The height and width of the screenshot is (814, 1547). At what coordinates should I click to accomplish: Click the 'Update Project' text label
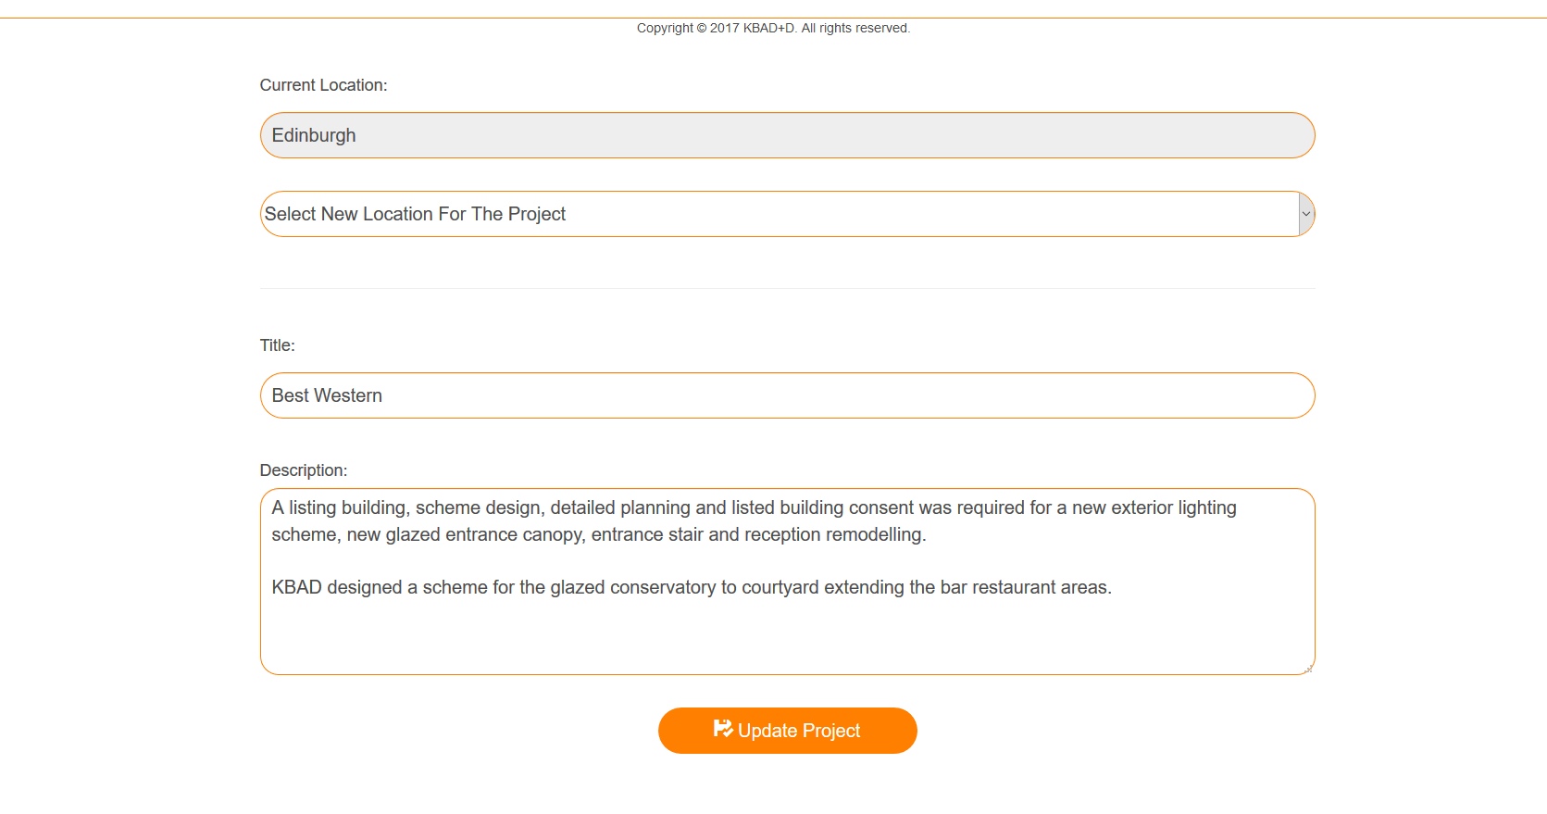click(799, 731)
